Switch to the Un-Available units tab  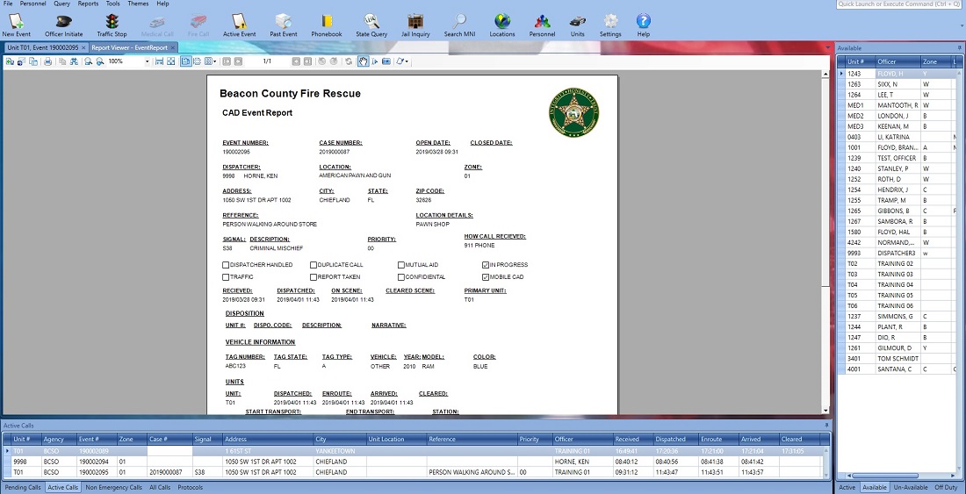point(909,487)
